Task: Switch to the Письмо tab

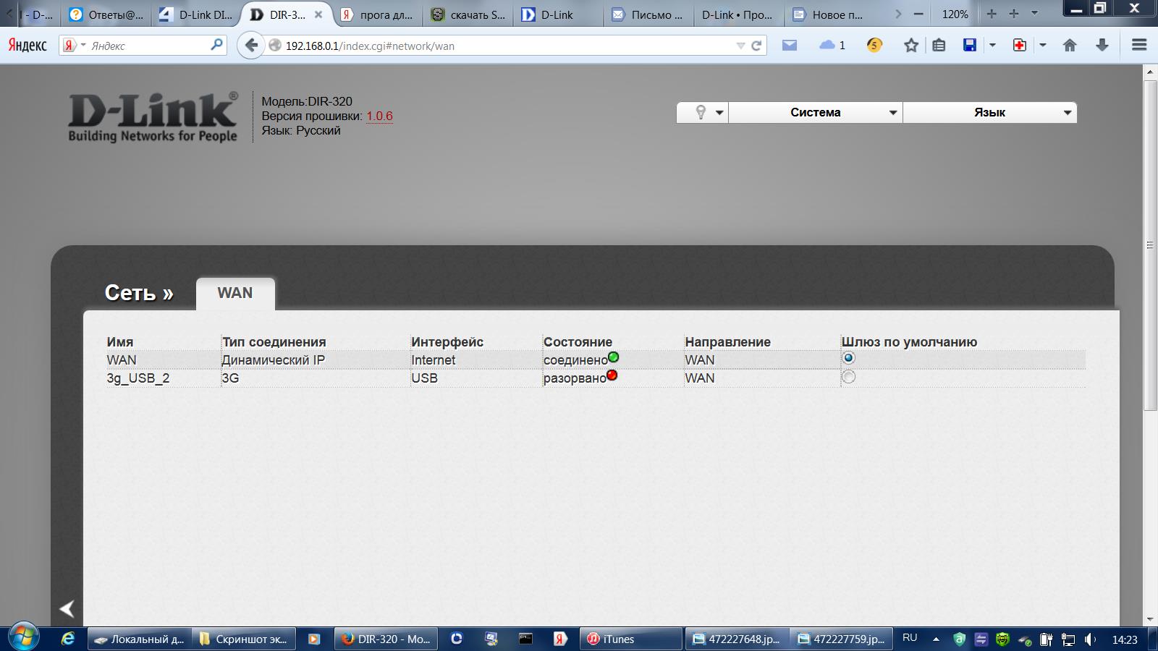Action: tap(648, 14)
